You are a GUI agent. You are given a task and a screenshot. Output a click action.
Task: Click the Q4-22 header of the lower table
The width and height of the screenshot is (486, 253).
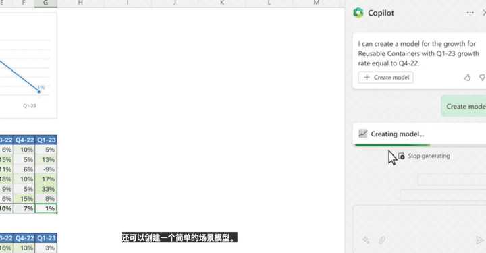(24, 238)
